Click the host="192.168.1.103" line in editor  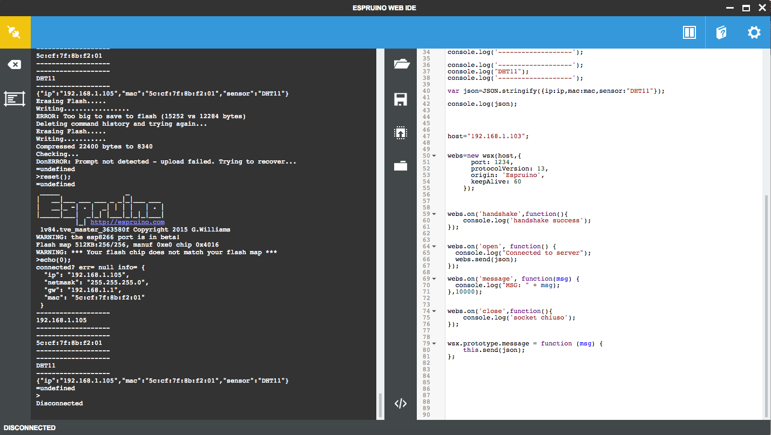click(488, 137)
